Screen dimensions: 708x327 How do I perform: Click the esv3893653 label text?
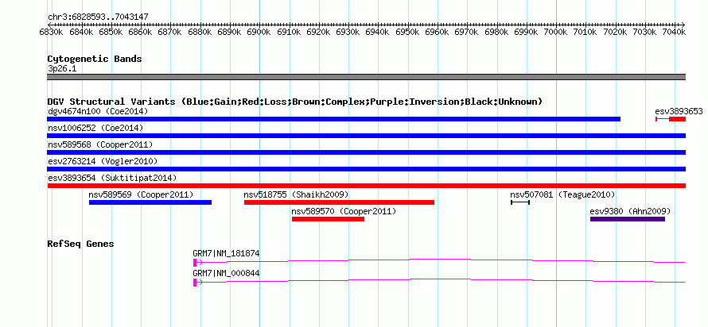click(x=679, y=111)
